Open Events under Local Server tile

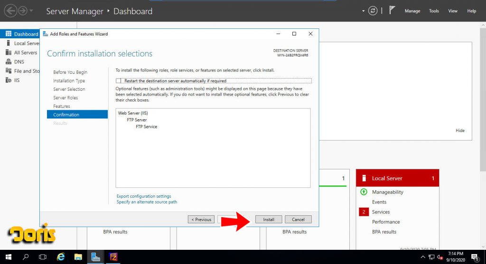[x=379, y=202]
